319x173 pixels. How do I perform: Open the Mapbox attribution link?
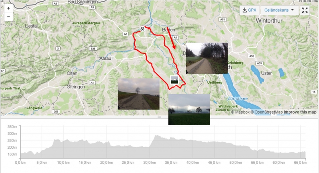[x=240, y=112]
